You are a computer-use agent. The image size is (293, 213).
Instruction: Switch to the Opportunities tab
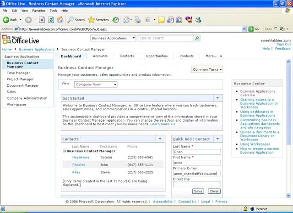tap(157, 56)
